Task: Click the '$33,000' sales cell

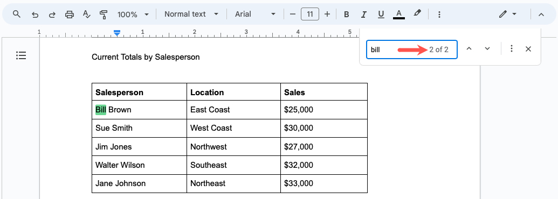Action: click(324, 184)
